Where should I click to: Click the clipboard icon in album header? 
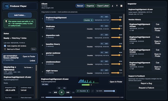pos(121,6)
